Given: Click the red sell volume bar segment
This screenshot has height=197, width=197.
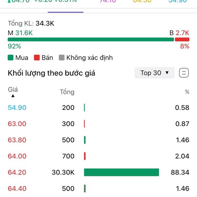Looking at the screenshot, I should [182, 39].
